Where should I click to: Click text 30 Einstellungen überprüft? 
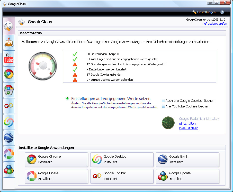click(x=103, y=54)
